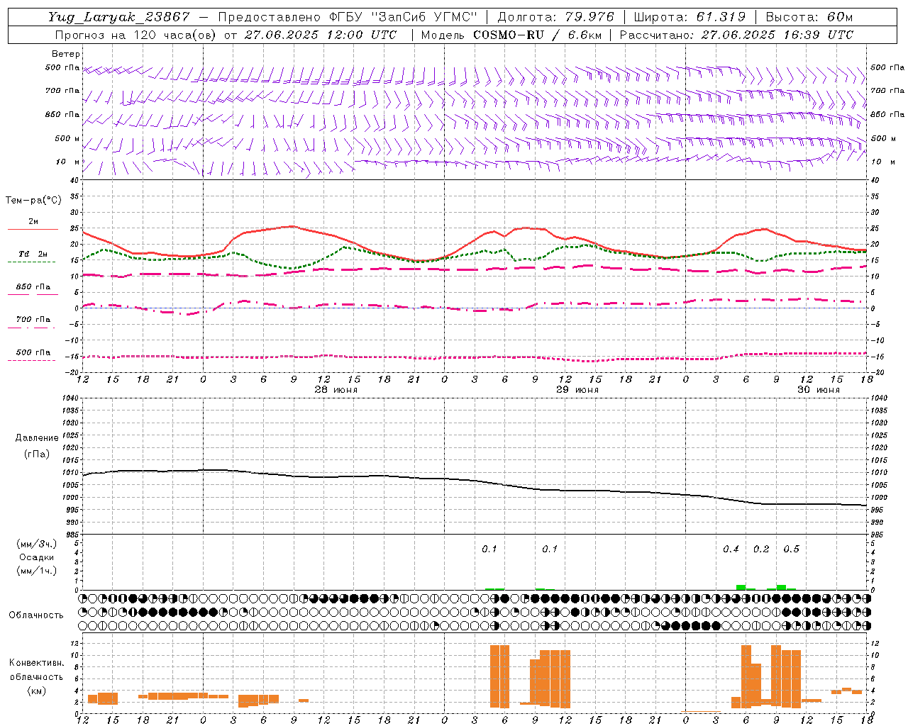Click the 29 июня date label

[x=577, y=390]
